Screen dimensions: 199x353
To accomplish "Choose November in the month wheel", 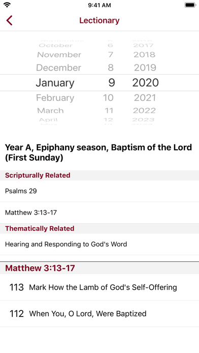I will (x=59, y=55).
